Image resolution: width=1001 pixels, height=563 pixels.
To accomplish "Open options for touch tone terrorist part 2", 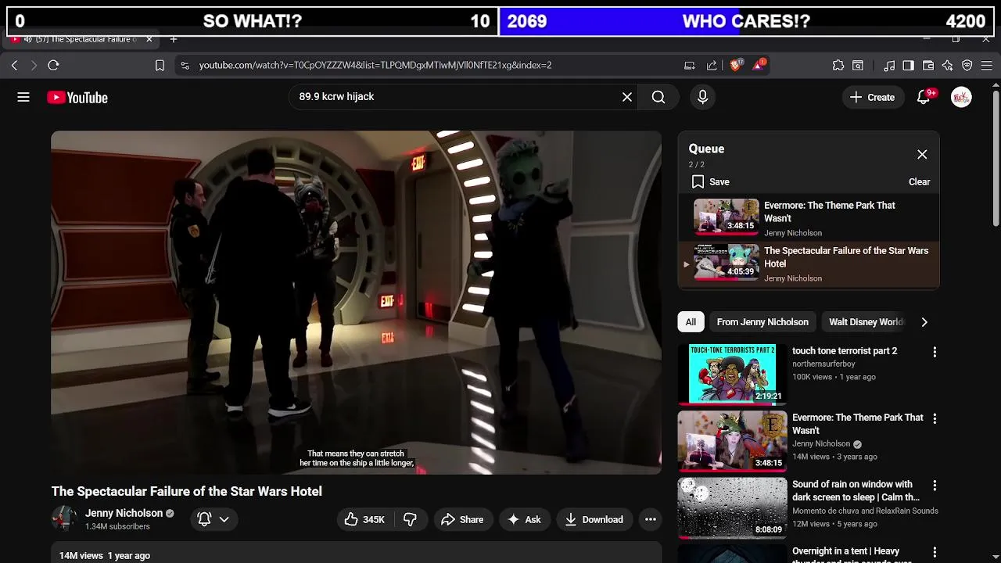I will (934, 353).
